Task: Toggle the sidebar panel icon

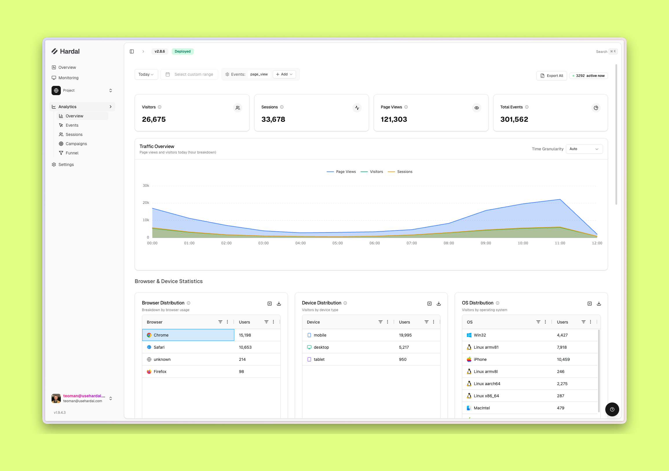Action: (x=132, y=51)
